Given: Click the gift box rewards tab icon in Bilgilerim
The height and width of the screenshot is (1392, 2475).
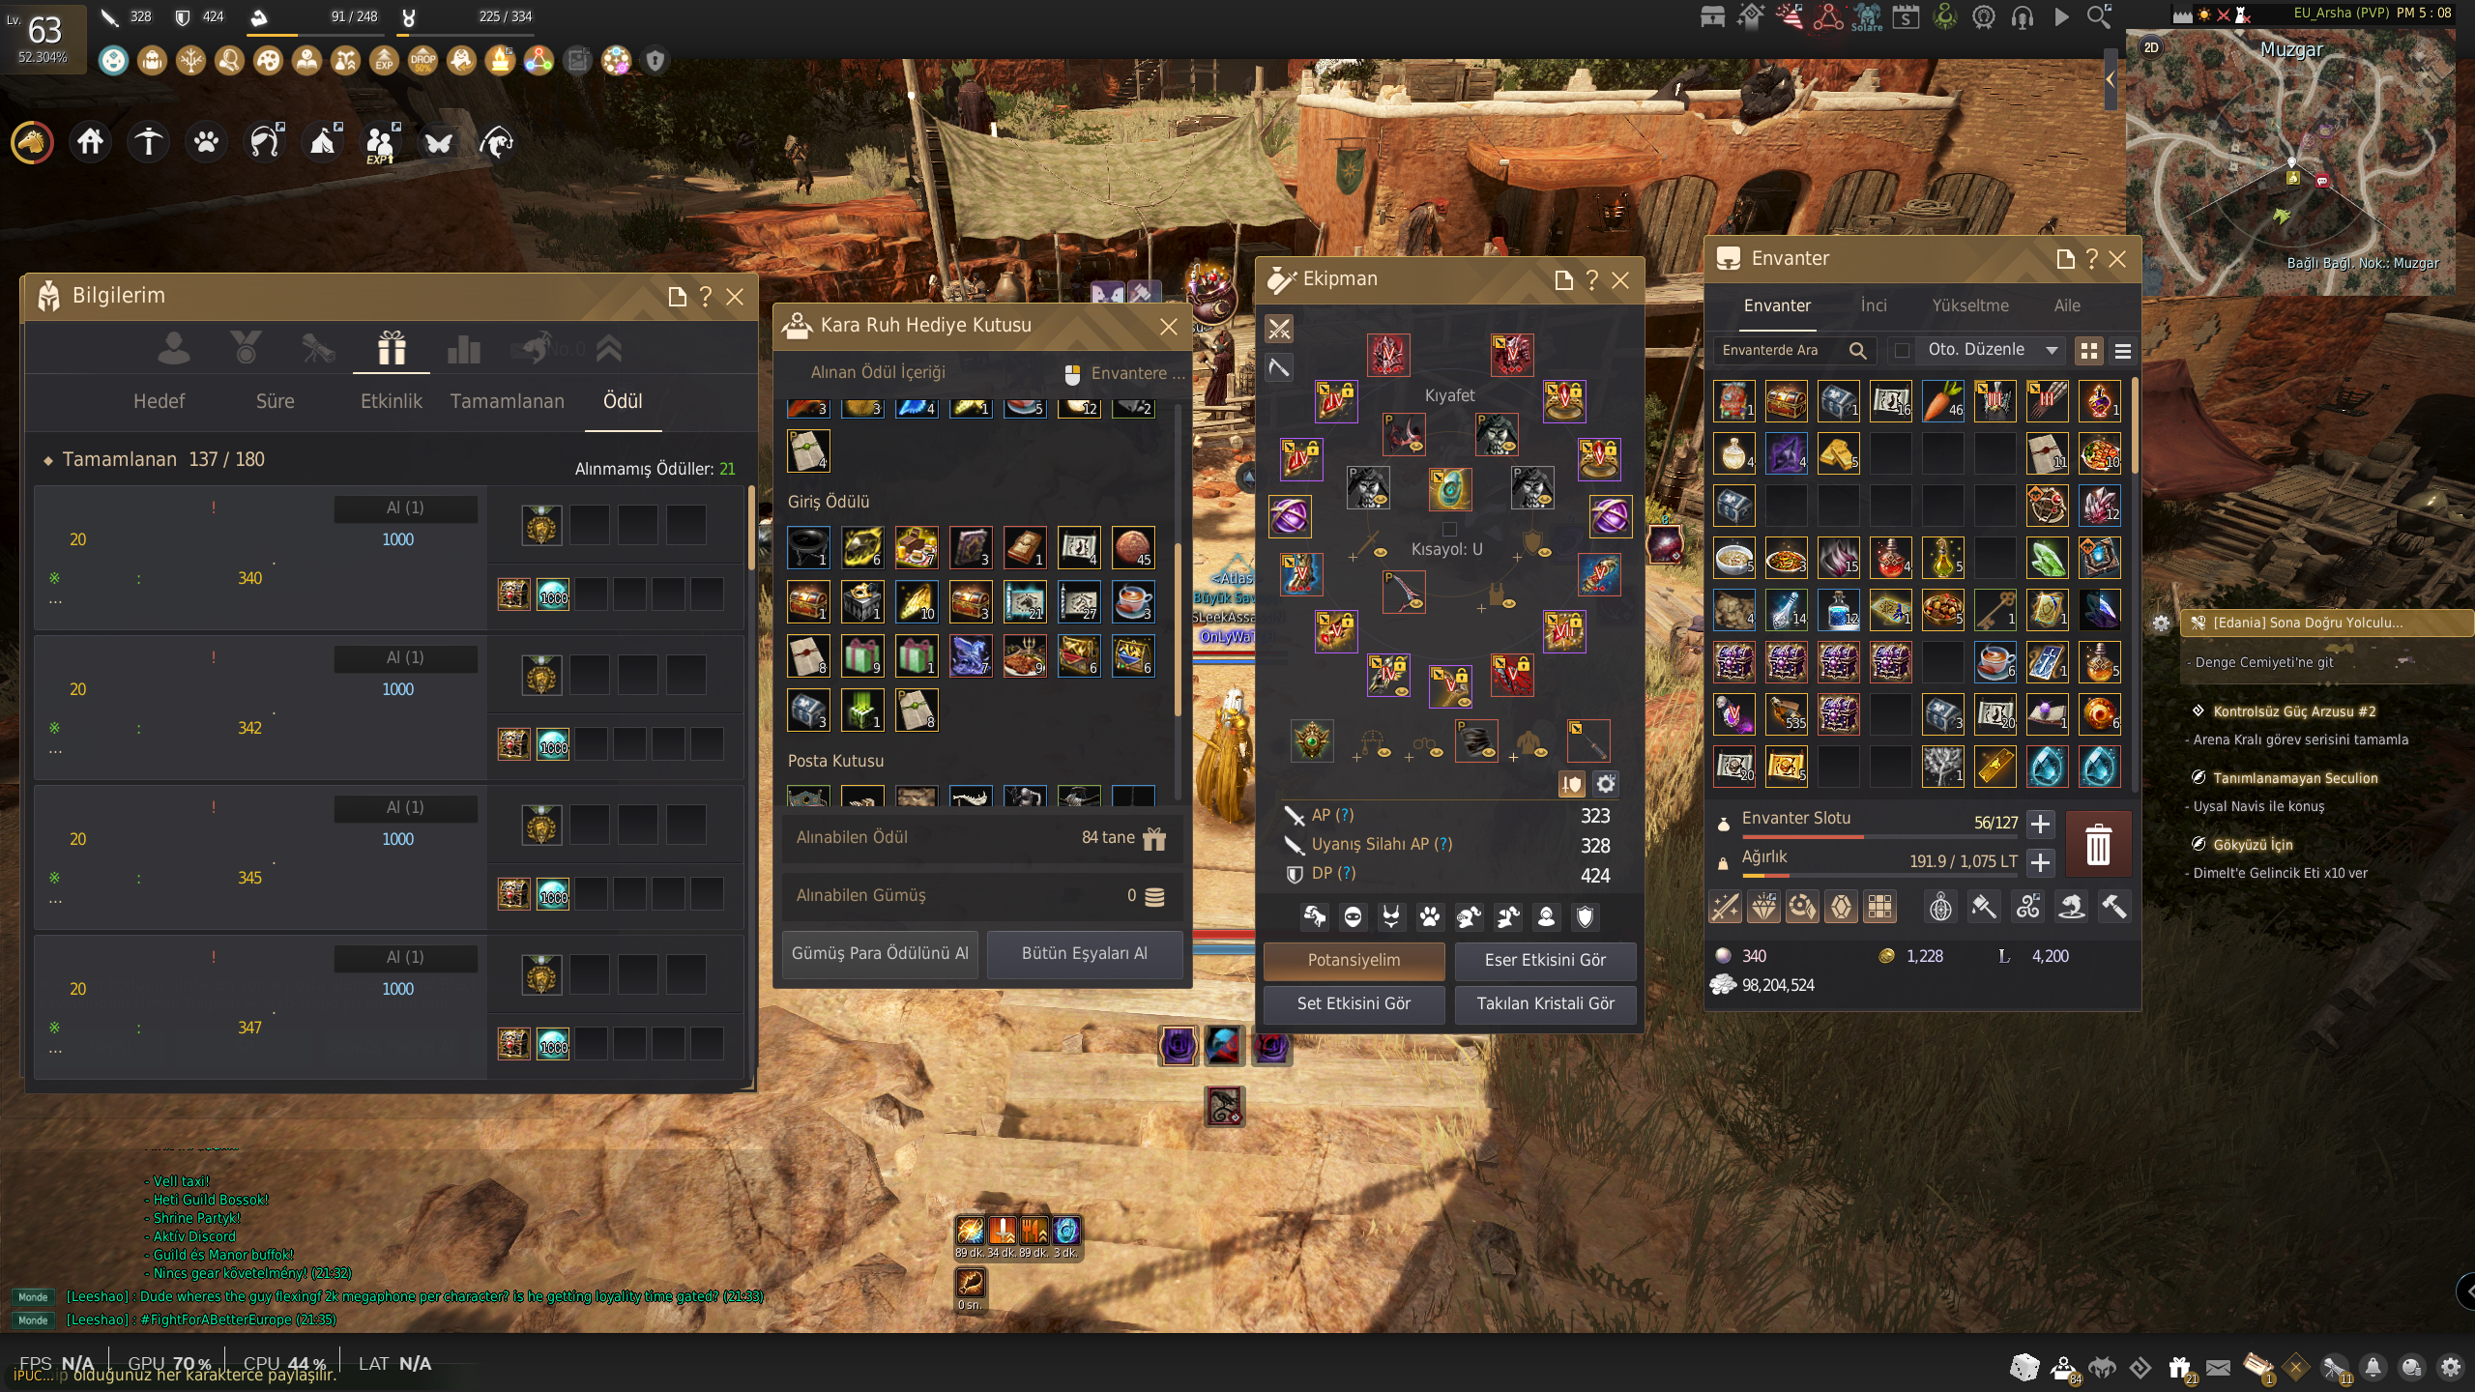Looking at the screenshot, I should [x=392, y=348].
